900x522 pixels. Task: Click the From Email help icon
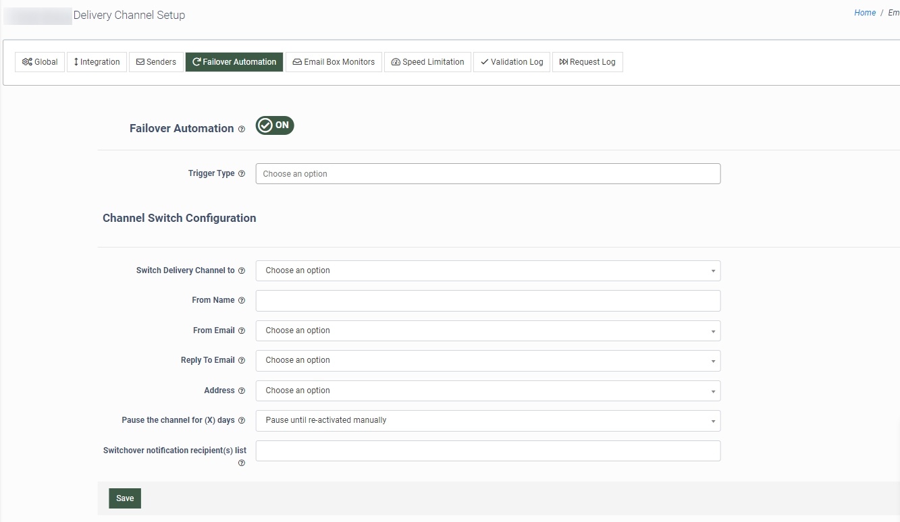point(242,331)
